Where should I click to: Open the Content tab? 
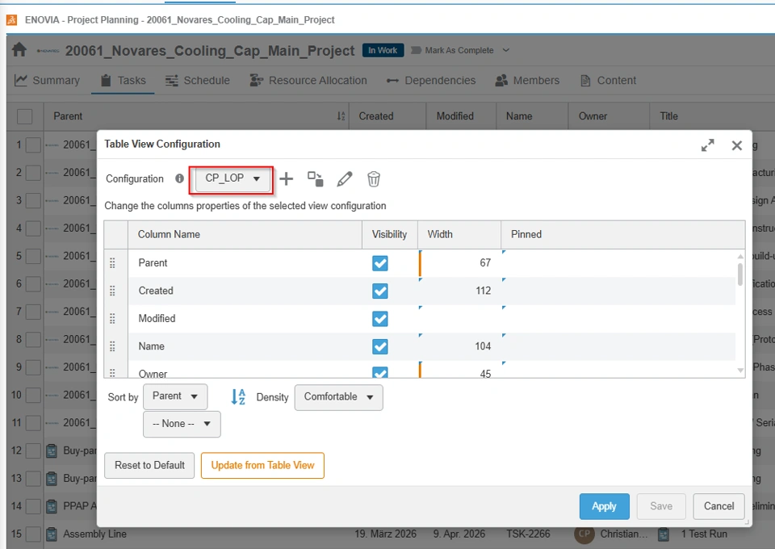click(608, 80)
